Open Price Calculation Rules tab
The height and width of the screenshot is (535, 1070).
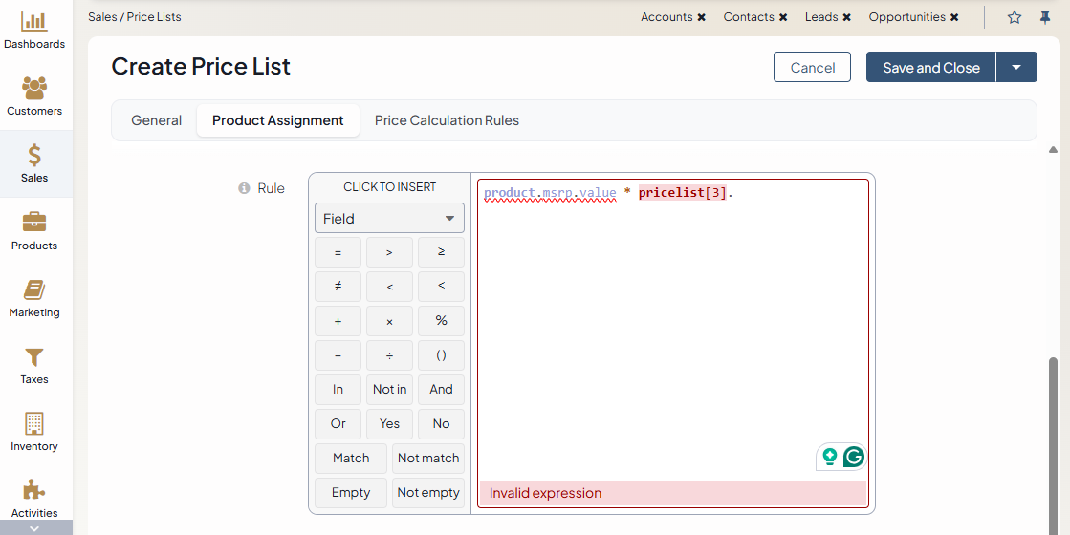(x=447, y=120)
